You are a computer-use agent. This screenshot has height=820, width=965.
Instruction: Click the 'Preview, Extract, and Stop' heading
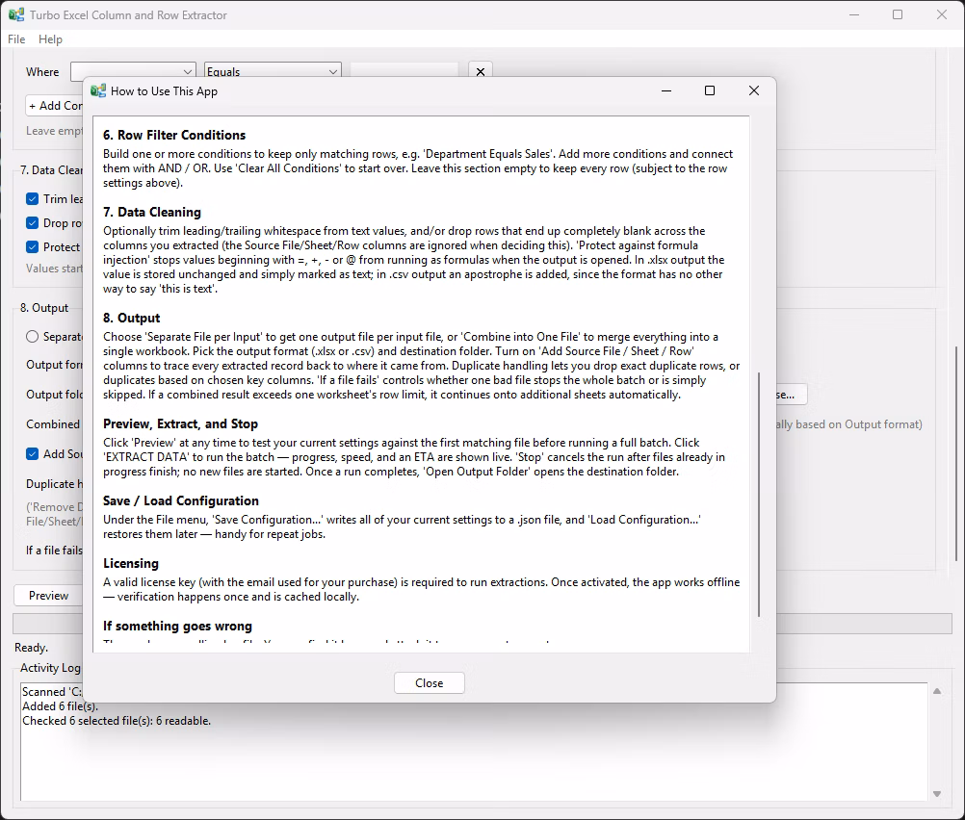click(x=180, y=423)
